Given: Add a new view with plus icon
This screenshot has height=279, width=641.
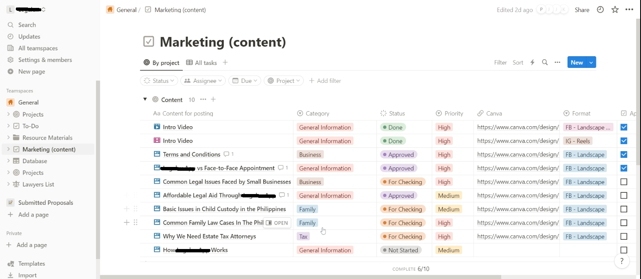Looking at the screenshot, I should pyautogui.click(x=225, y=62).
